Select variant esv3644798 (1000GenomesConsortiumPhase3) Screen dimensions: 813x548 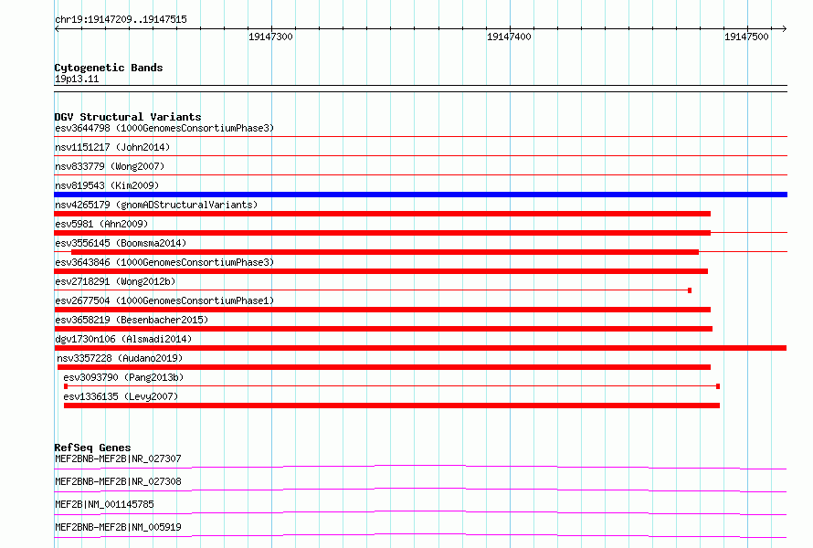(x=164, y=128)
